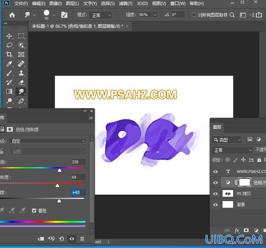Select the Lasso tool
This screenshot has height=248, width=266.
tap(9, 45)
